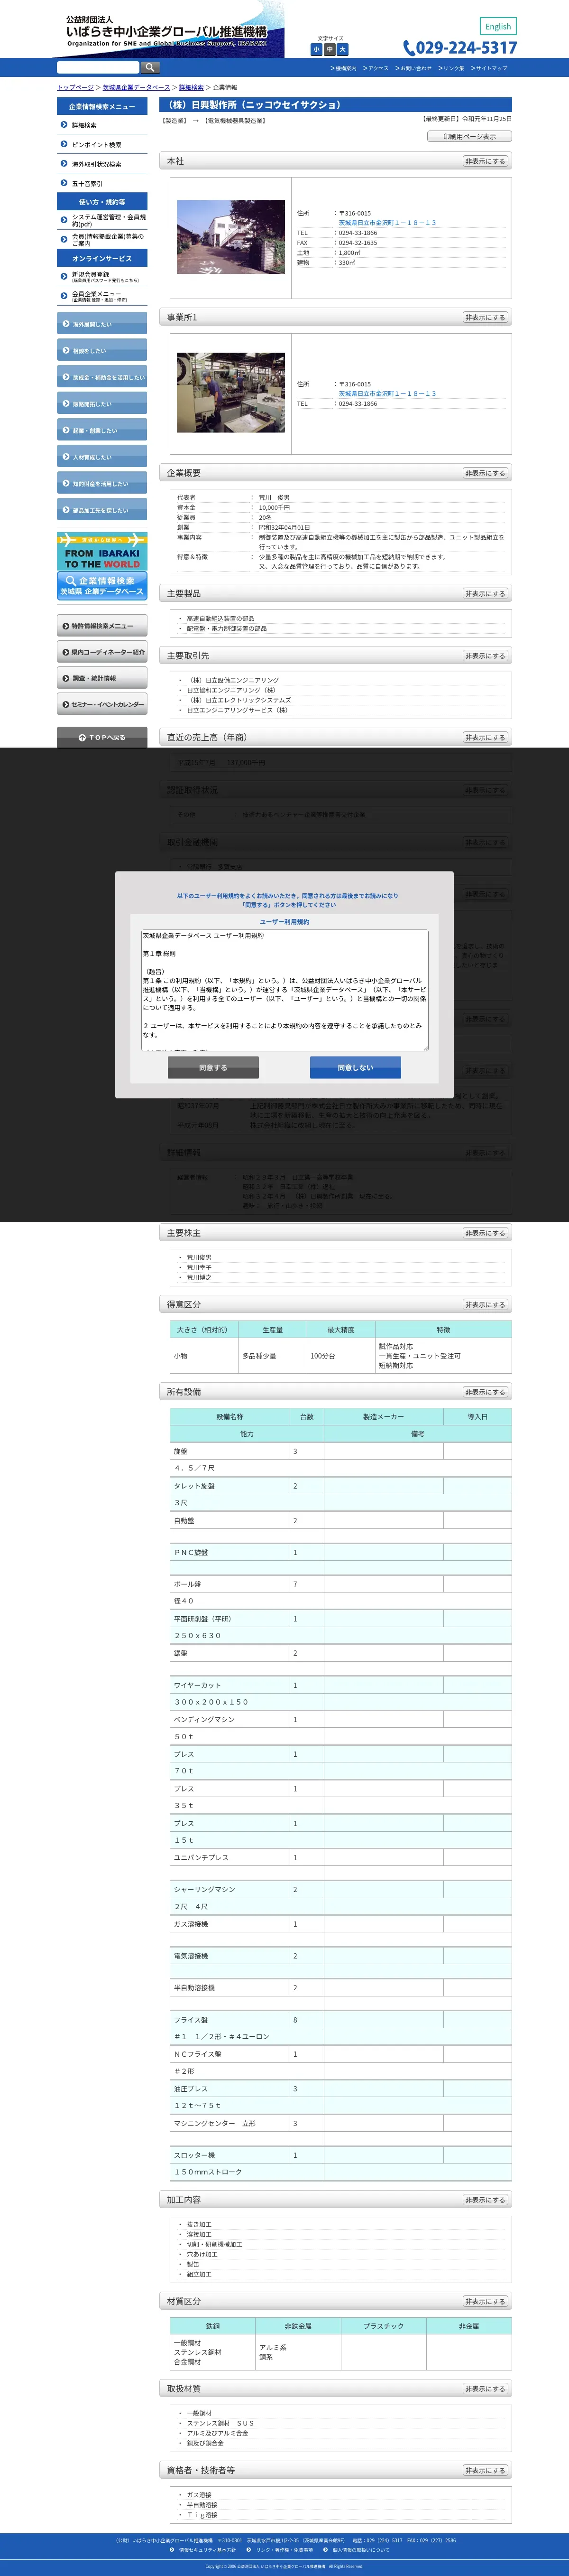The width and height of the screenshot is (569, 2576).
Task: Go to 詳細検索 breadcrumb link
Action: [191, 88]
